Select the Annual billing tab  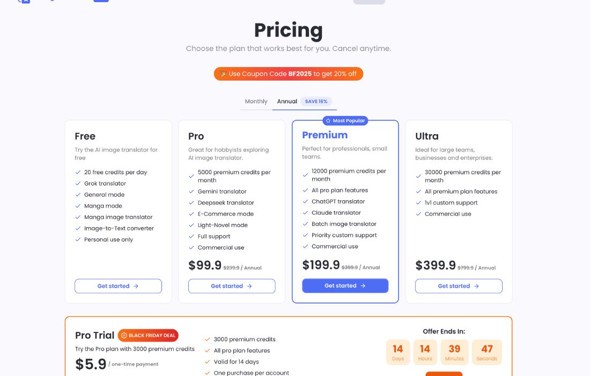(287, 102)
